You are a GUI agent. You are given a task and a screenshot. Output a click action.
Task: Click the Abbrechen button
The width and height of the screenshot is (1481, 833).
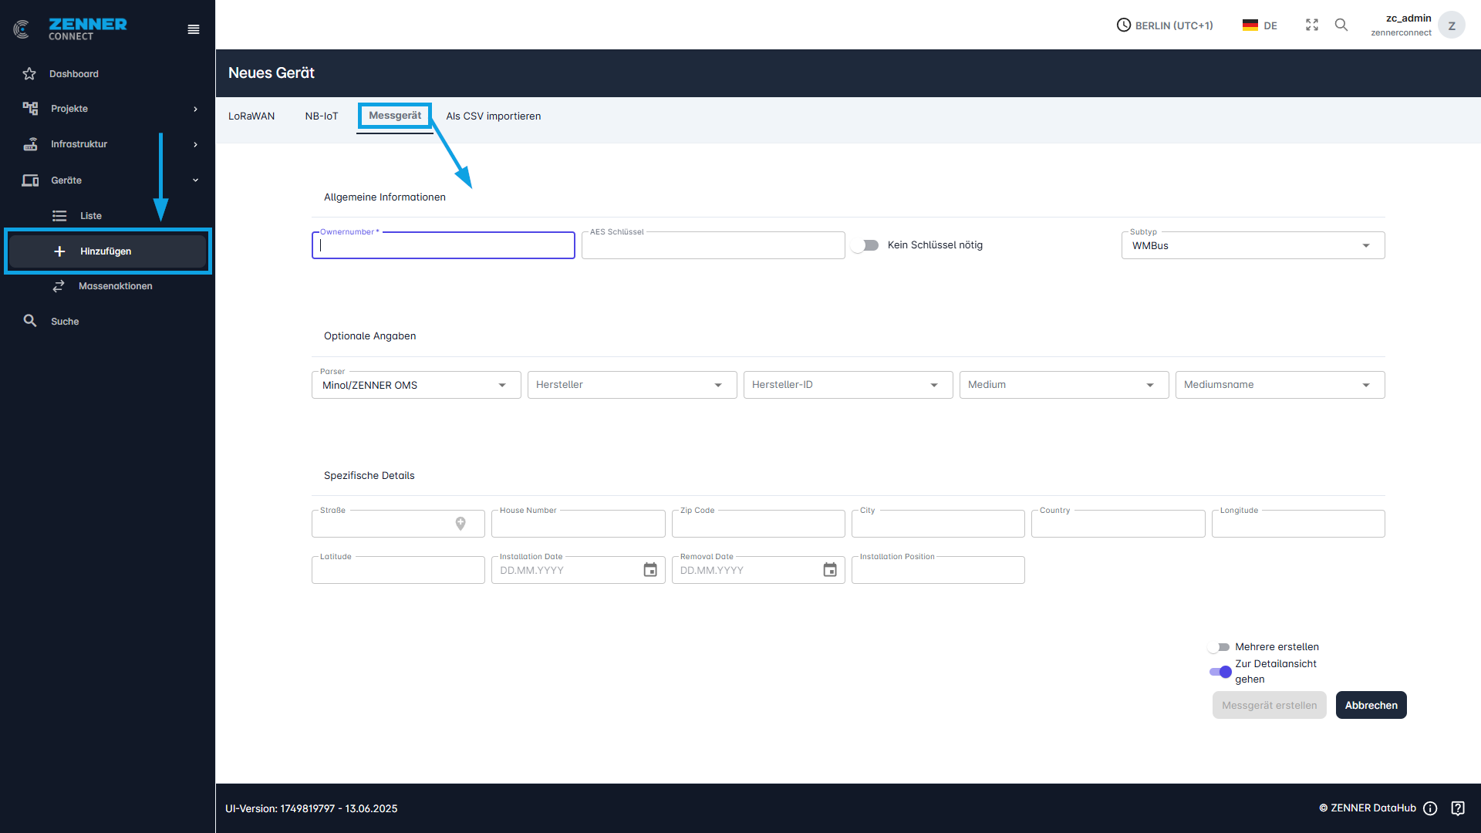(1371, 705)
